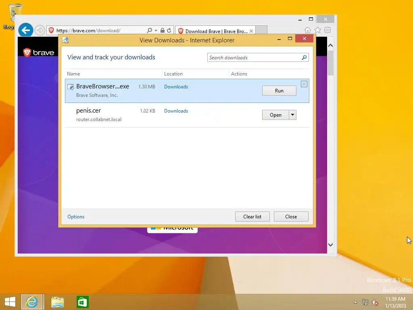Click the Name column header
Image resolution: width=413 pixels, height=310 pixels.
point(73,74)
